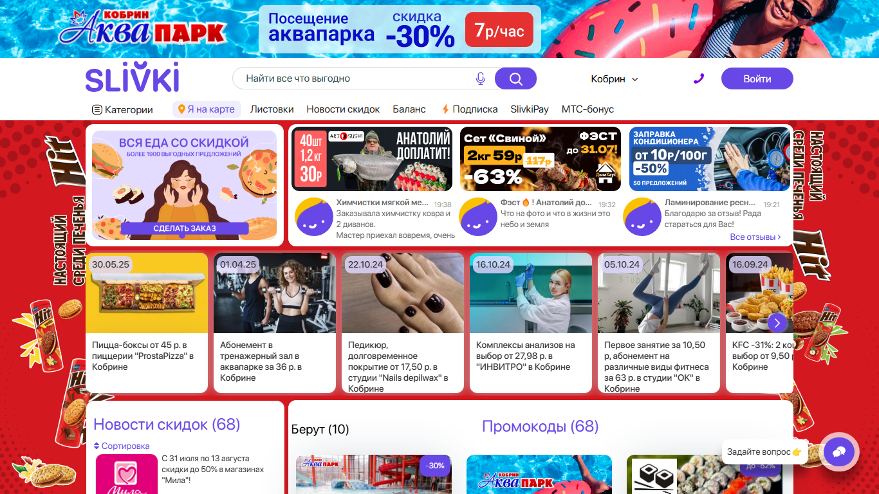Click the microphone voice search icon
Screen dimensions: 879x494
click(480, 78)
